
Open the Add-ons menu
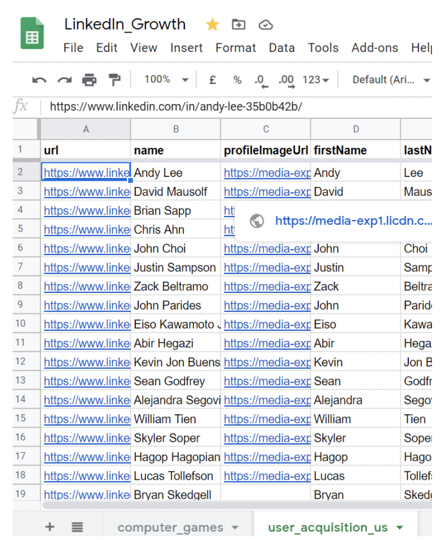[375, 48]
